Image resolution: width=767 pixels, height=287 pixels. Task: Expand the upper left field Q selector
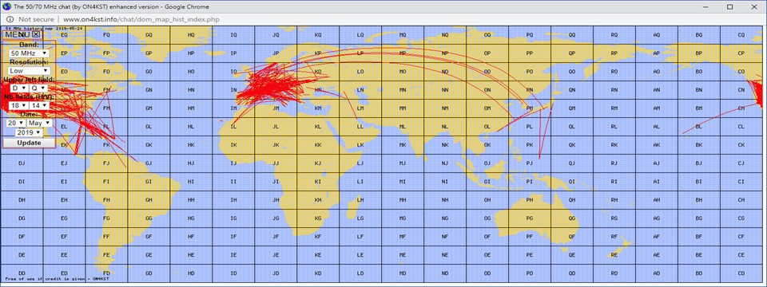[38, 88]
